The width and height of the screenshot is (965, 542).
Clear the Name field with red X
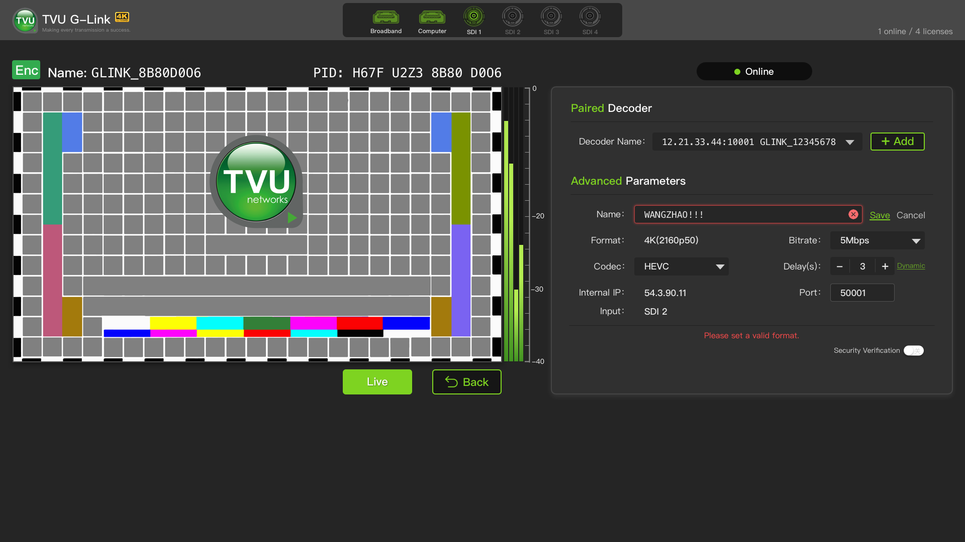[x=853, y=214]
